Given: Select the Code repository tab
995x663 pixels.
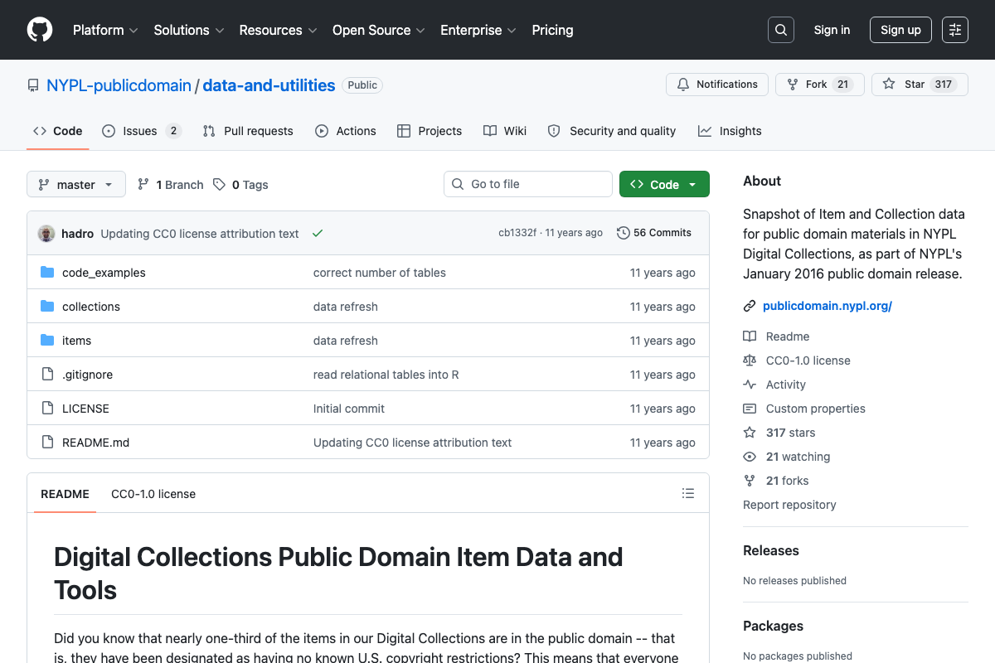Looking at the screenshot, I should [58, 131].
